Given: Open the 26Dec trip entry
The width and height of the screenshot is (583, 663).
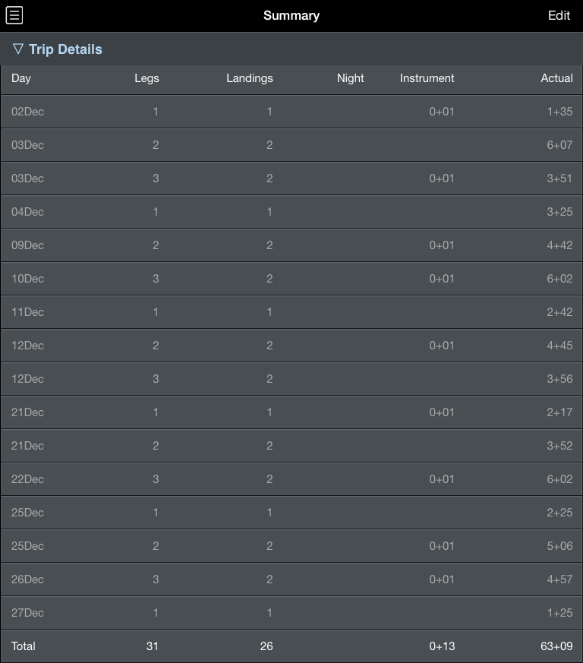Looking at the screenshot, I should pyautogui.click(x=291, y=579).
